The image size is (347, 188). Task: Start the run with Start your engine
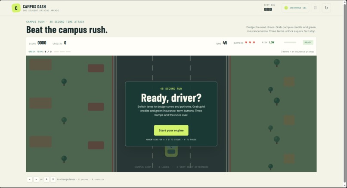pyautogui.click(x=171, y=130)
